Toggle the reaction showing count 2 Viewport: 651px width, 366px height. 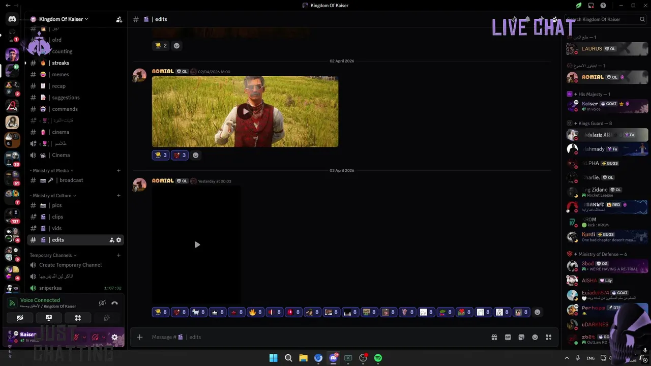coord(161,46)
